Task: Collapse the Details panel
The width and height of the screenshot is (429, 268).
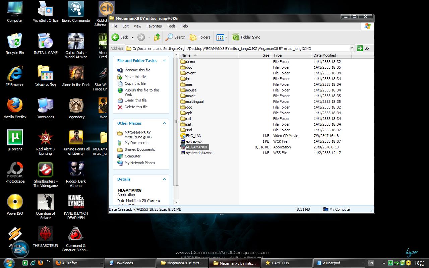Action: (x=164, y=179)
